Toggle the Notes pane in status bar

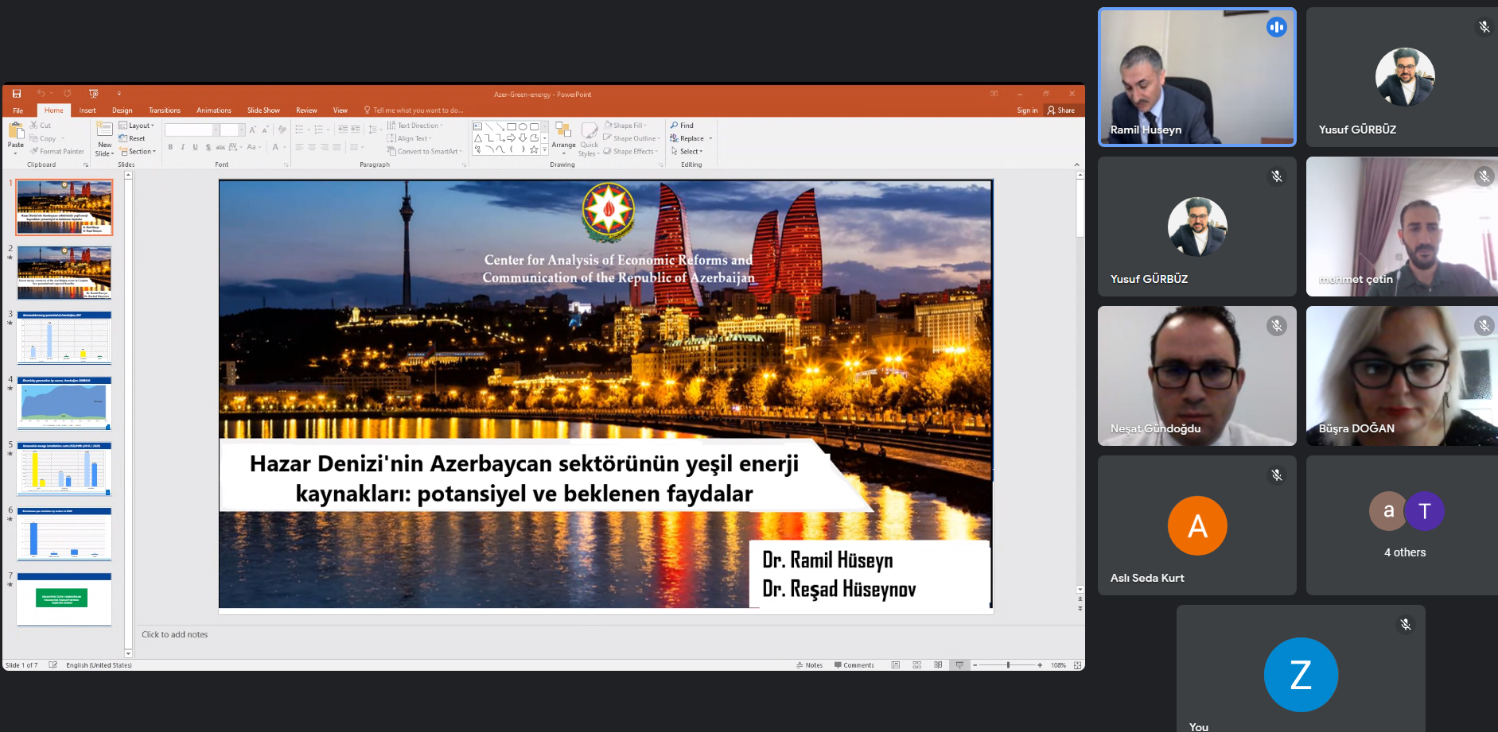coord(810,665)
